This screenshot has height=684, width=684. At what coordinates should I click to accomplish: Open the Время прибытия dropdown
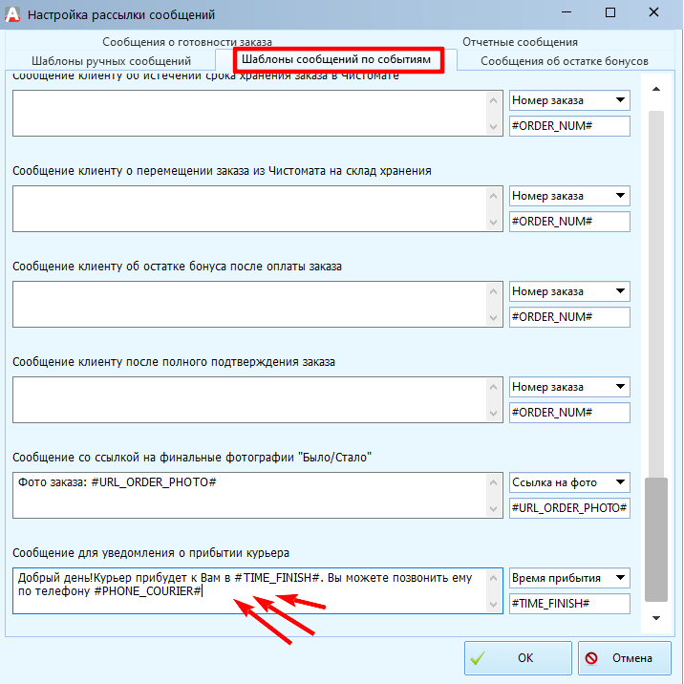pyautogui.click(x=569, y=578)
